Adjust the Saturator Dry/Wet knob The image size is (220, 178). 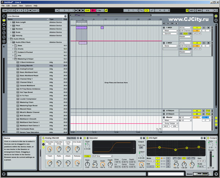141,165
